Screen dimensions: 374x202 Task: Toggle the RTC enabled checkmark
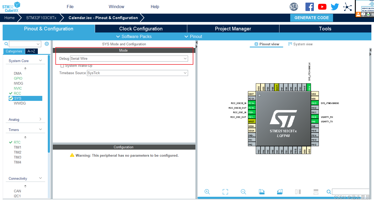click(11, 142)
